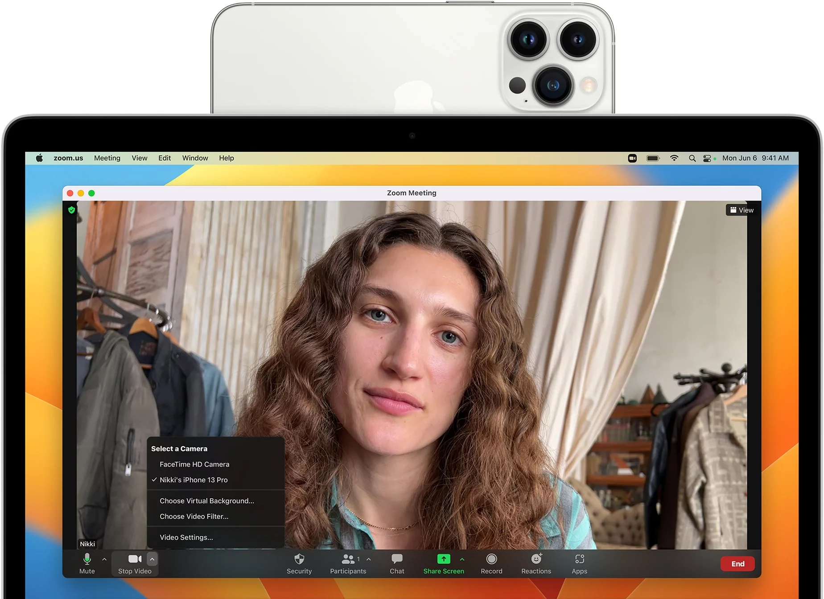The width and height of the screenshot is (824, 599).
Task: Open Spotlight search in menu bar
Action: (x=692, y=158)
